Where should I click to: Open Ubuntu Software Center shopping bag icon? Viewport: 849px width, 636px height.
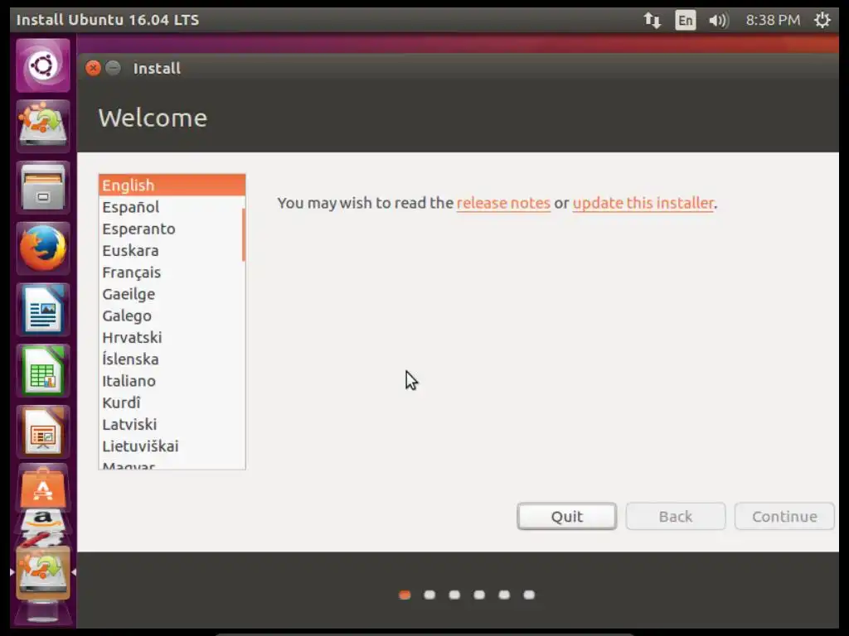coord(43,489)
